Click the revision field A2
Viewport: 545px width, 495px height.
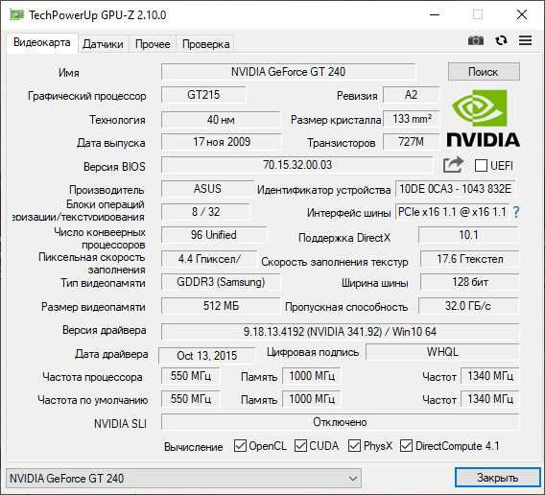pyautogui.click(x=411, y=95)
